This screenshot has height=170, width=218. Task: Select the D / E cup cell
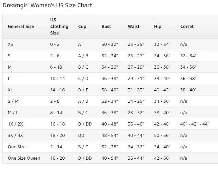(83, 90)
